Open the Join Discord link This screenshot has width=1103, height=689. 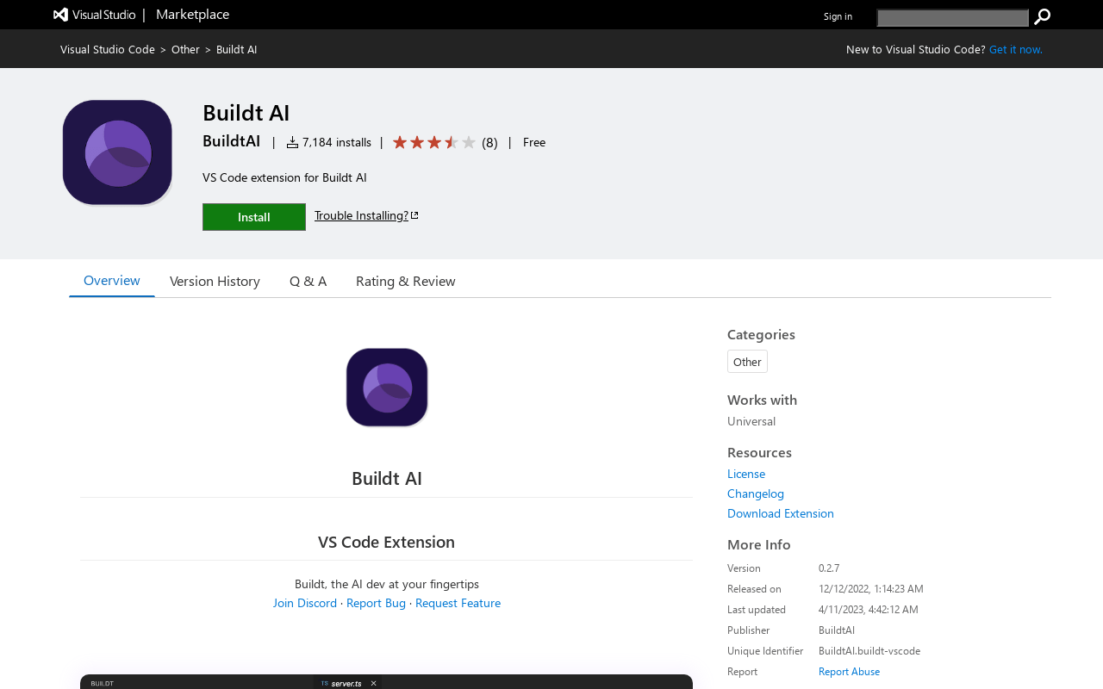[305, 603]
